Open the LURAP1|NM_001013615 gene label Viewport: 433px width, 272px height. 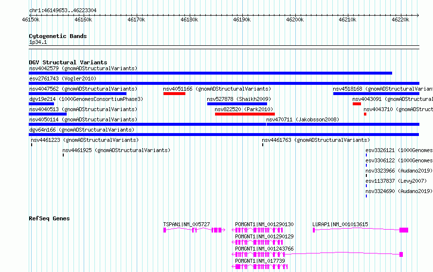coord(340,224)
